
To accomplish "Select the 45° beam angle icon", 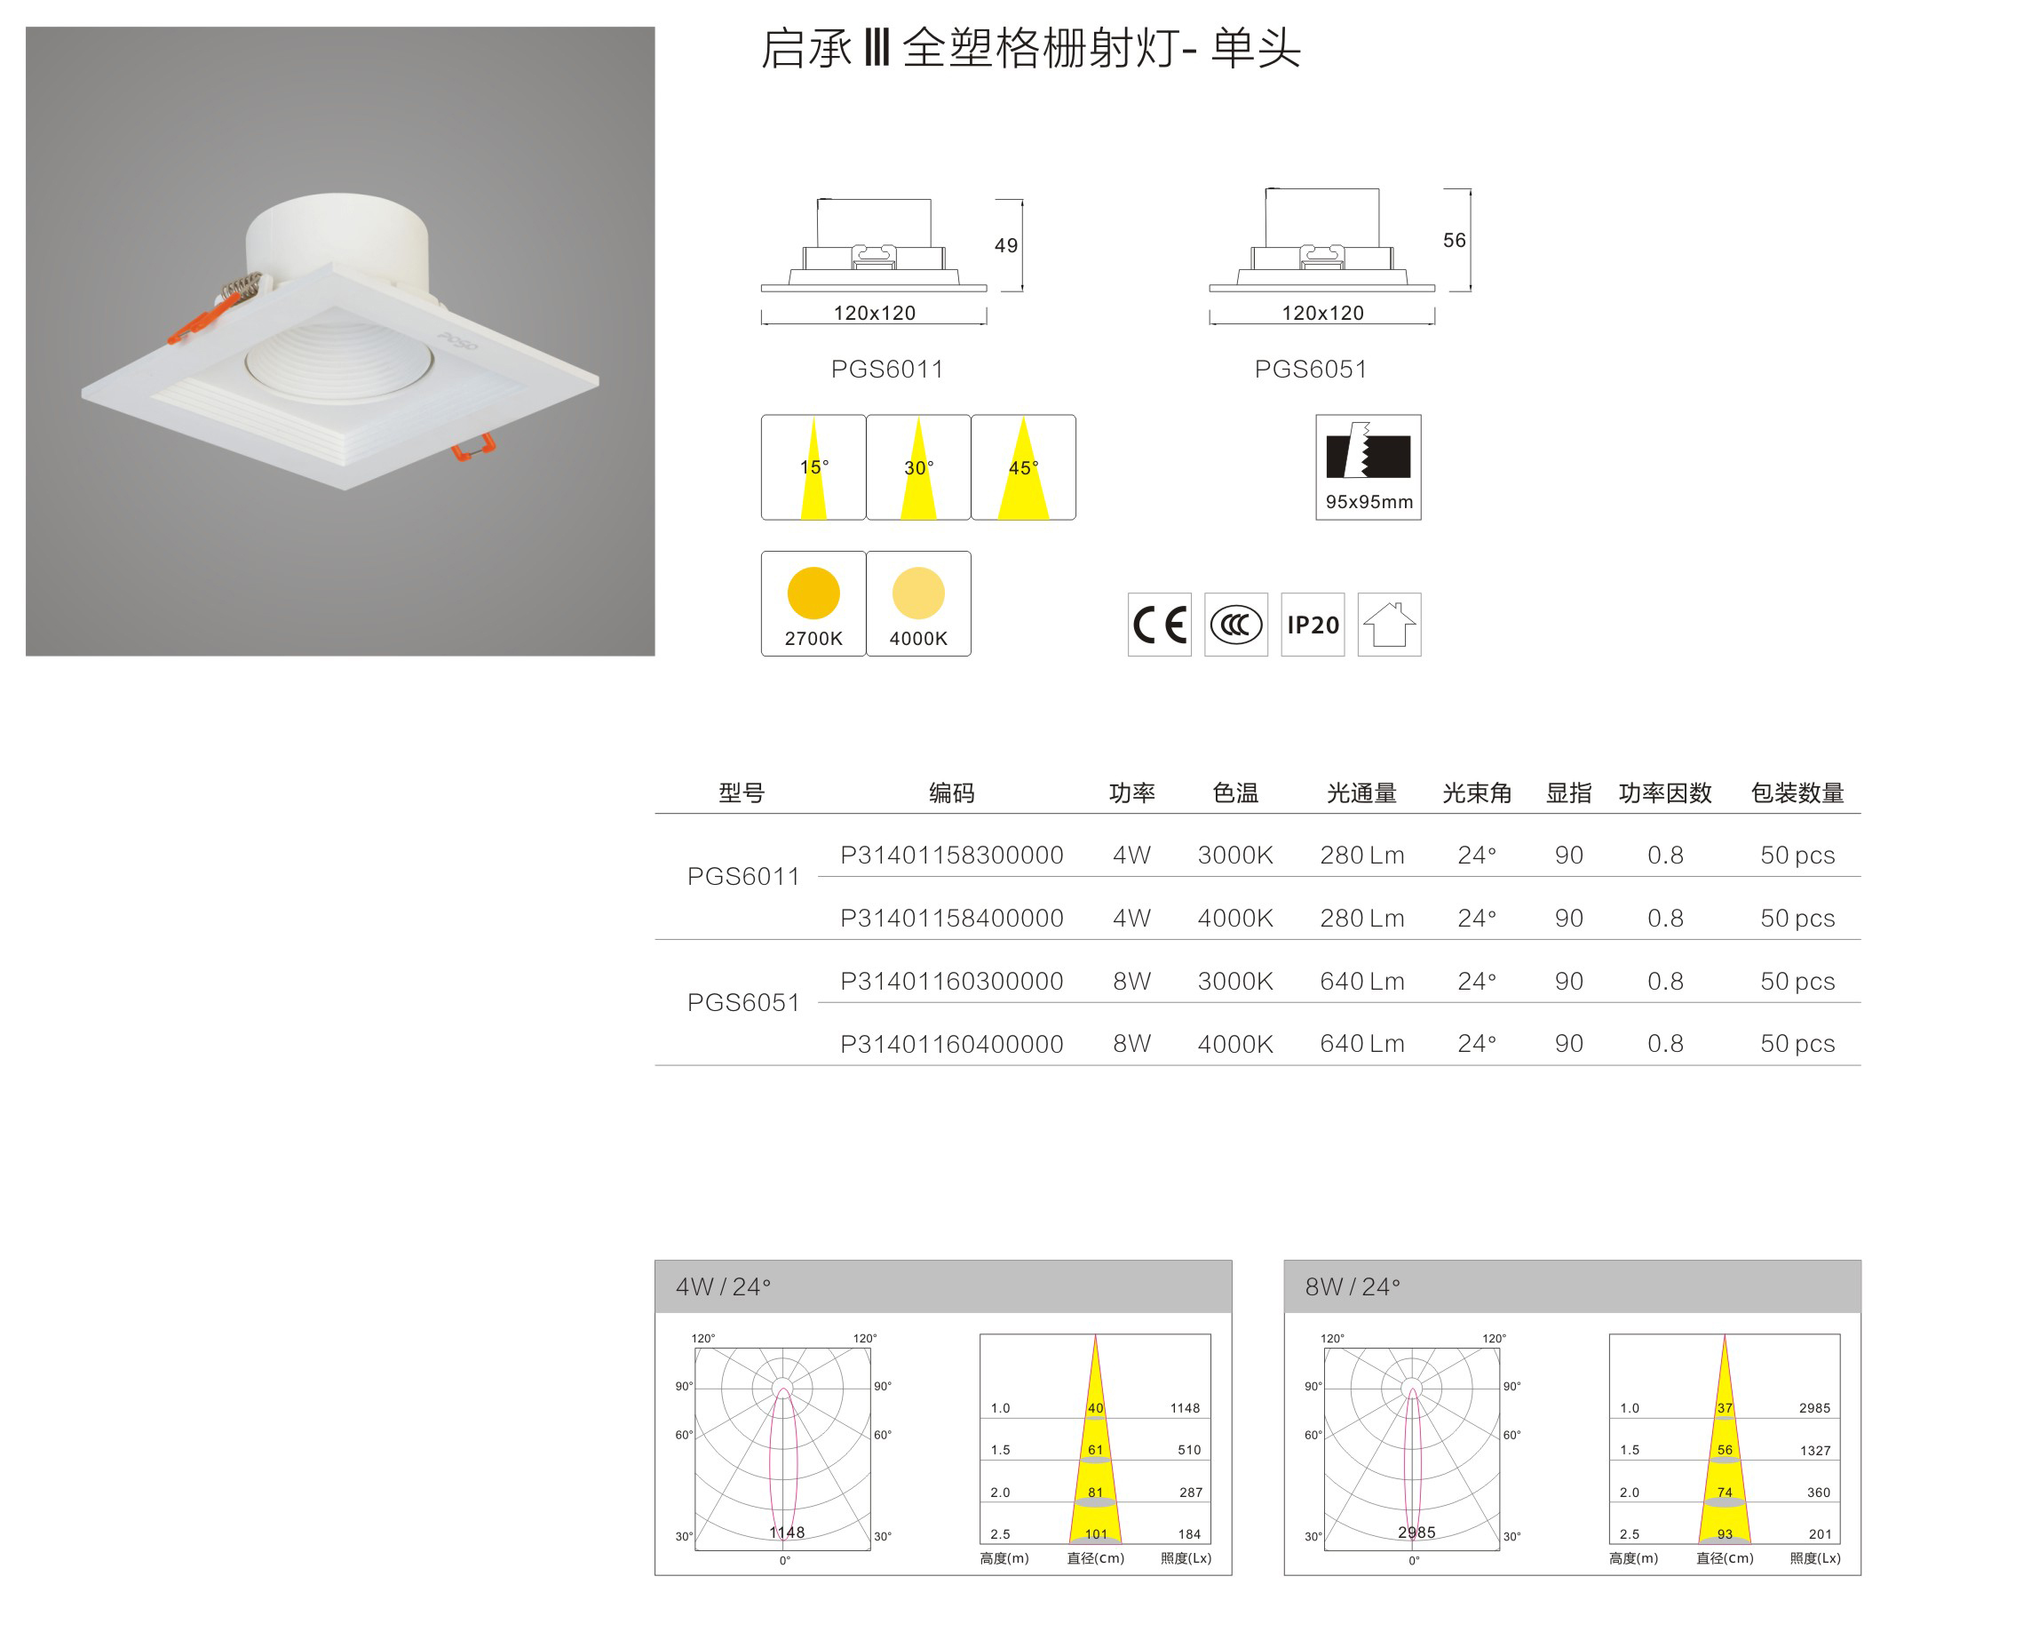I will point(1022,466).
